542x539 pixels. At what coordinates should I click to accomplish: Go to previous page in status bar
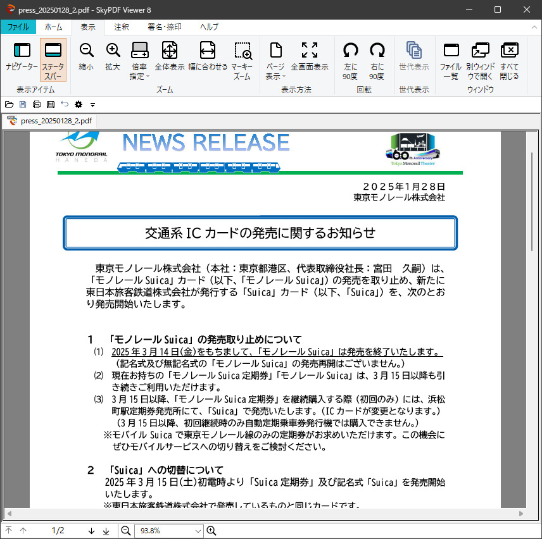point(23,530)
